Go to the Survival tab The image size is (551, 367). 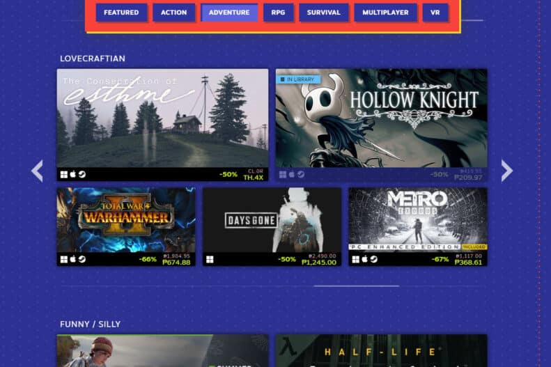(323, 13)
